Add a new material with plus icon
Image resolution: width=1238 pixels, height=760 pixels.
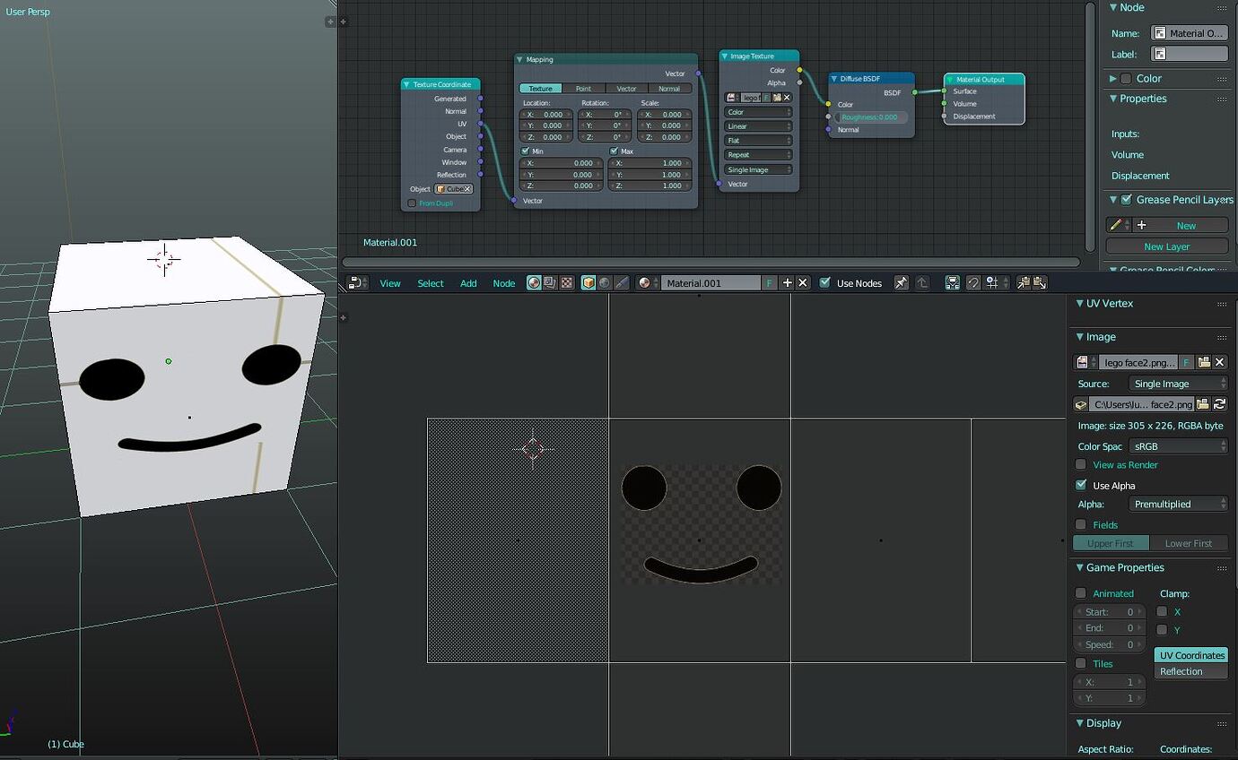point(787,283)
